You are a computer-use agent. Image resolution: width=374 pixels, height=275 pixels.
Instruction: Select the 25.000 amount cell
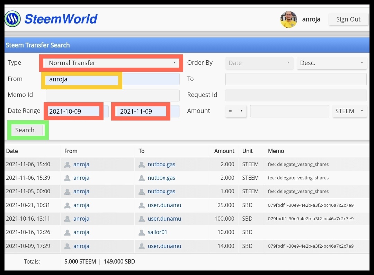[x=226, y=205]
